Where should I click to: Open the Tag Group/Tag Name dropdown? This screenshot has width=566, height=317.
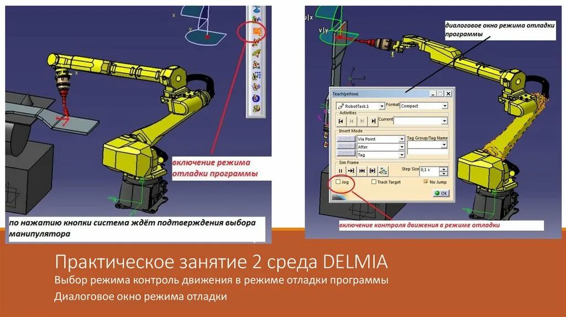click(444, 145)
